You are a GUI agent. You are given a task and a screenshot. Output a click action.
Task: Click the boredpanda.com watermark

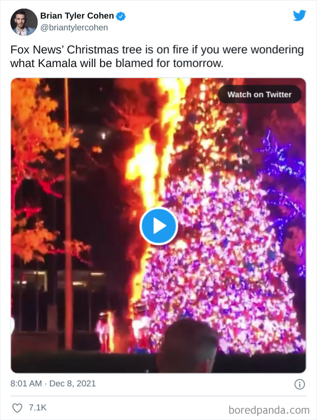(x=269, y=410)
